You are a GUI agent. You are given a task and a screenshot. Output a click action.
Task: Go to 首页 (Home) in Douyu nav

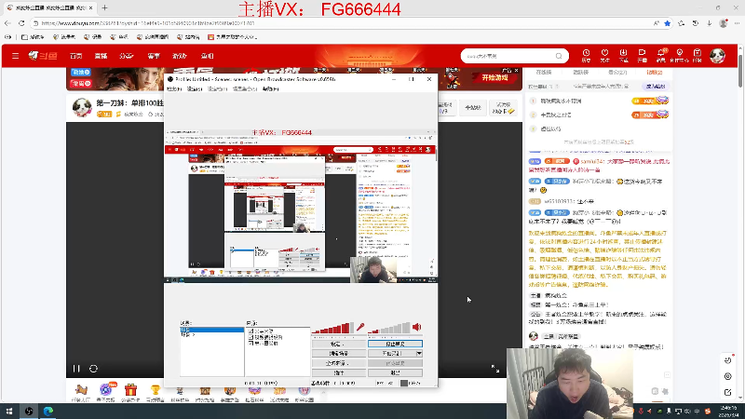(76, 56)
